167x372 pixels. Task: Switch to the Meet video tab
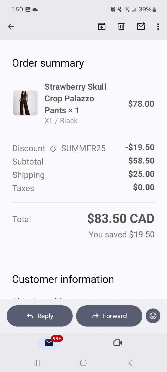pos(118,343)
